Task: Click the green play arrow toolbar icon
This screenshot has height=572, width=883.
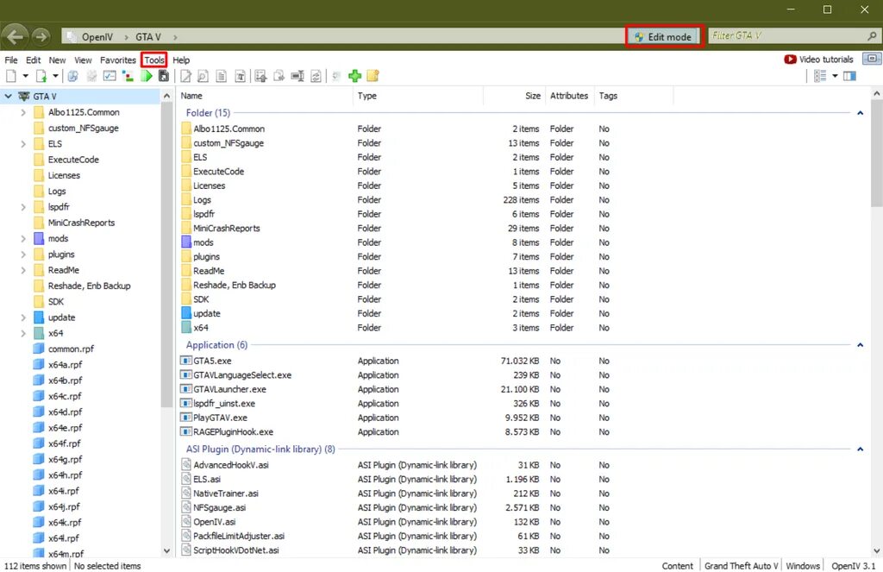Action: click(147, 76)
